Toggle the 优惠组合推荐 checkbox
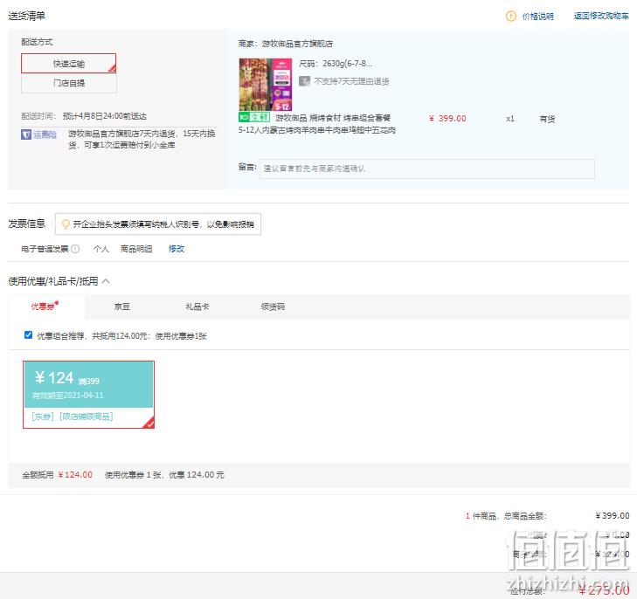The image size is (637, 599). pos(29,335)
